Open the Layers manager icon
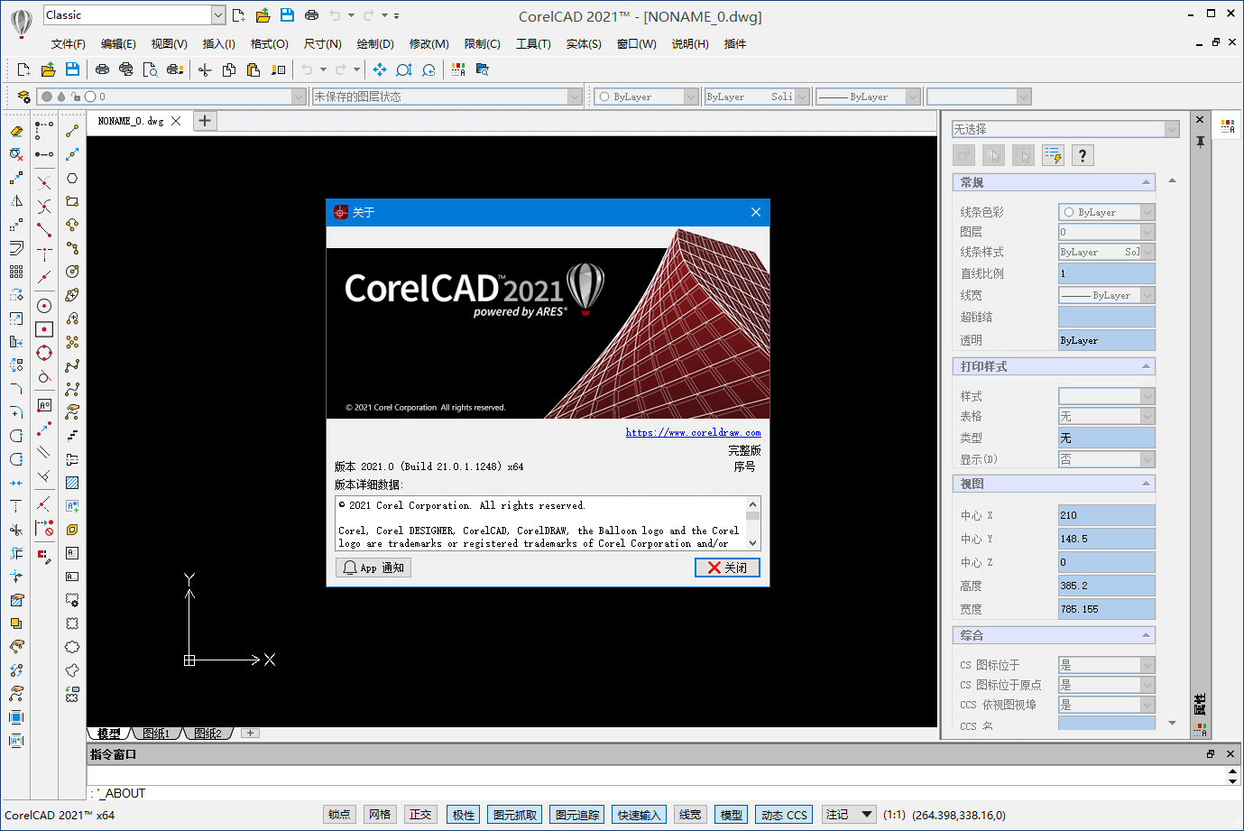This screenshot has width=1244, height=831. click(x=23, y=97)
